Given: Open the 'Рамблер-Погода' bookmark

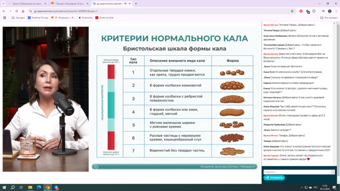Looking at the screenshot, I should click(x=38, y=17).
